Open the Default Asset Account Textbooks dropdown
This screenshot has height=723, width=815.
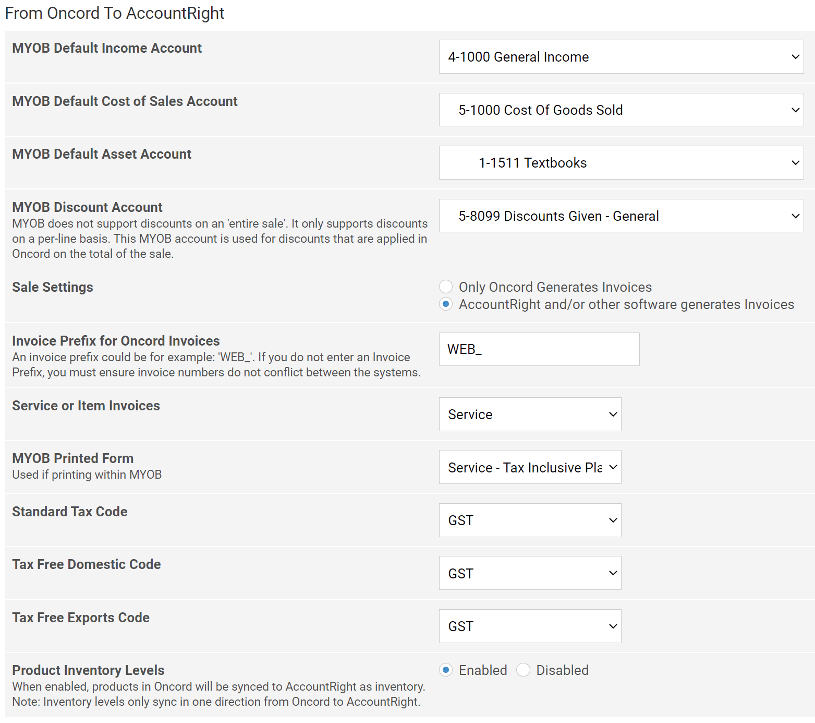621,163
